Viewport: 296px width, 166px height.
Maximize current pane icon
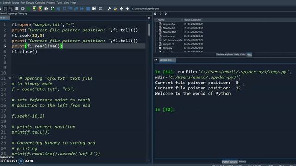click(x=94, y=9)
